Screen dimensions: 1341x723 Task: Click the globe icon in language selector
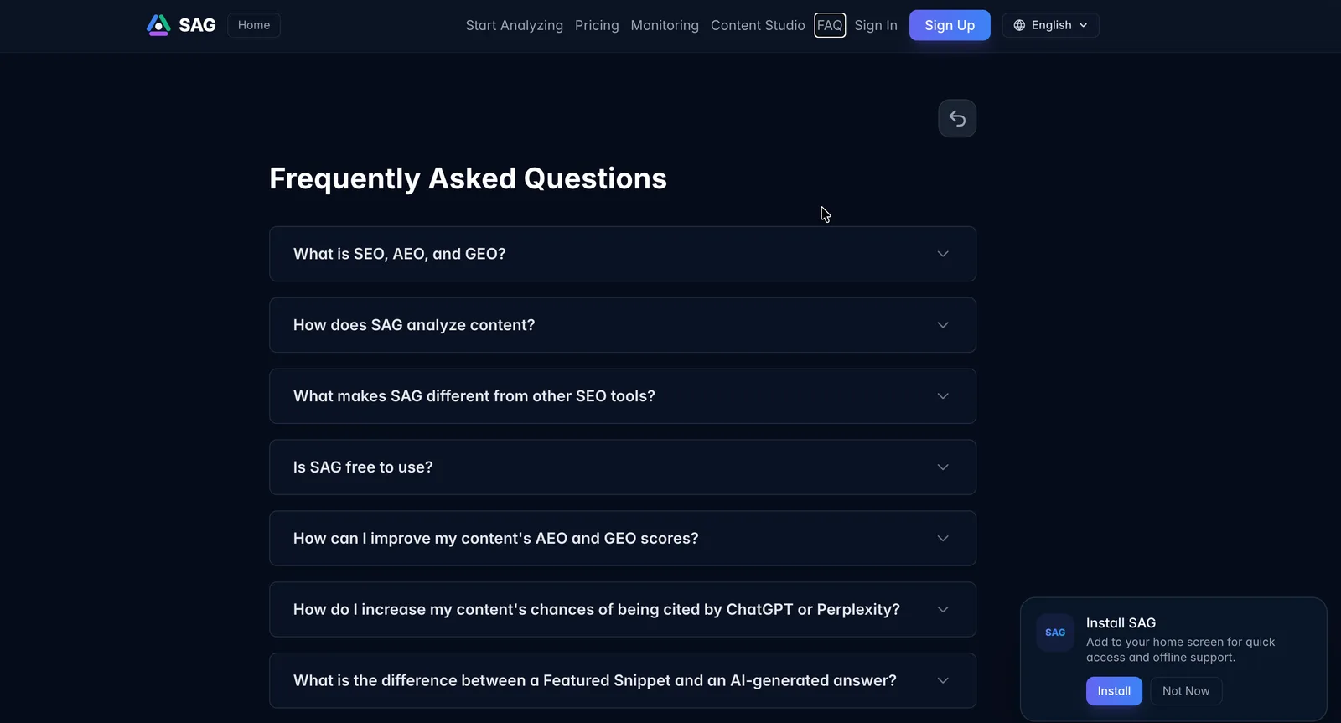1019,25
